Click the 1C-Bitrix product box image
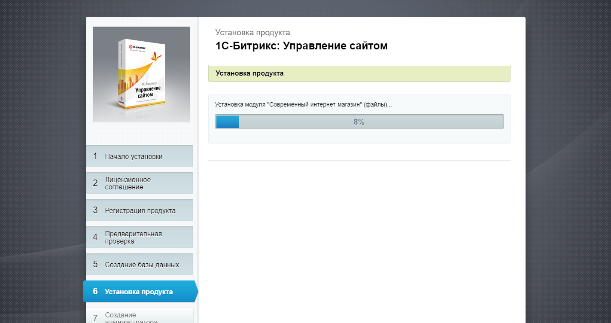This screenshot has height=323, width=611. click(x=141, y=74)
